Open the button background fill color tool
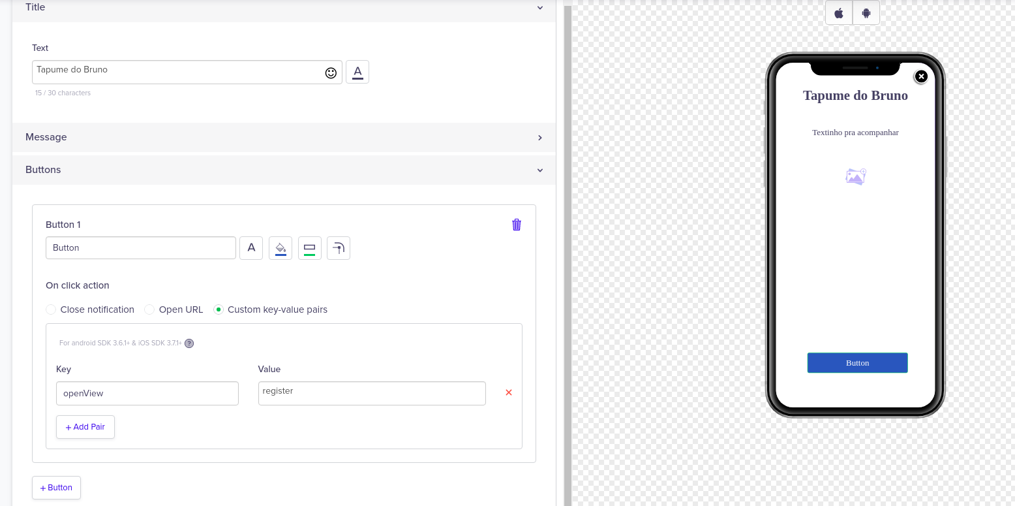This screenshot has width=1015, height=506. coord(280,247)
